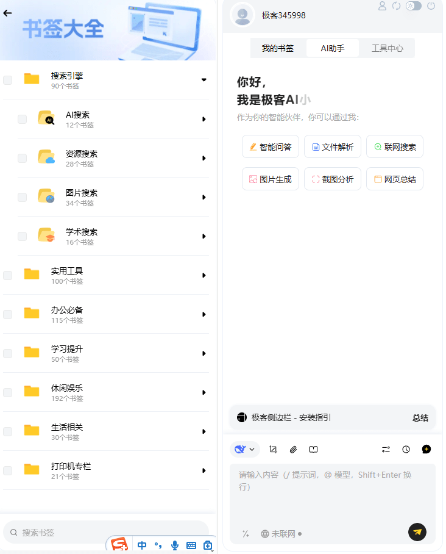The width and height of the screenshot is (446, 554).
Task: Click the AI搜索 folder icon
Action: click(x=46, y=118)
